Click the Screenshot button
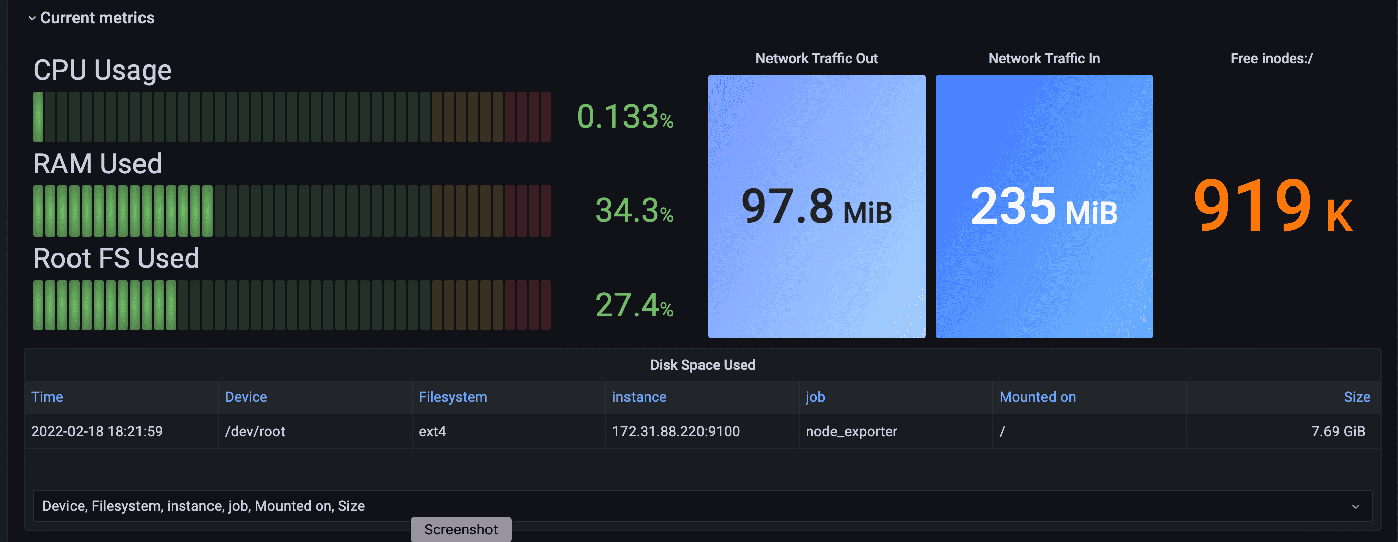Image resolution: width=1398 pixels, height=542 pixels. [460, 529]
